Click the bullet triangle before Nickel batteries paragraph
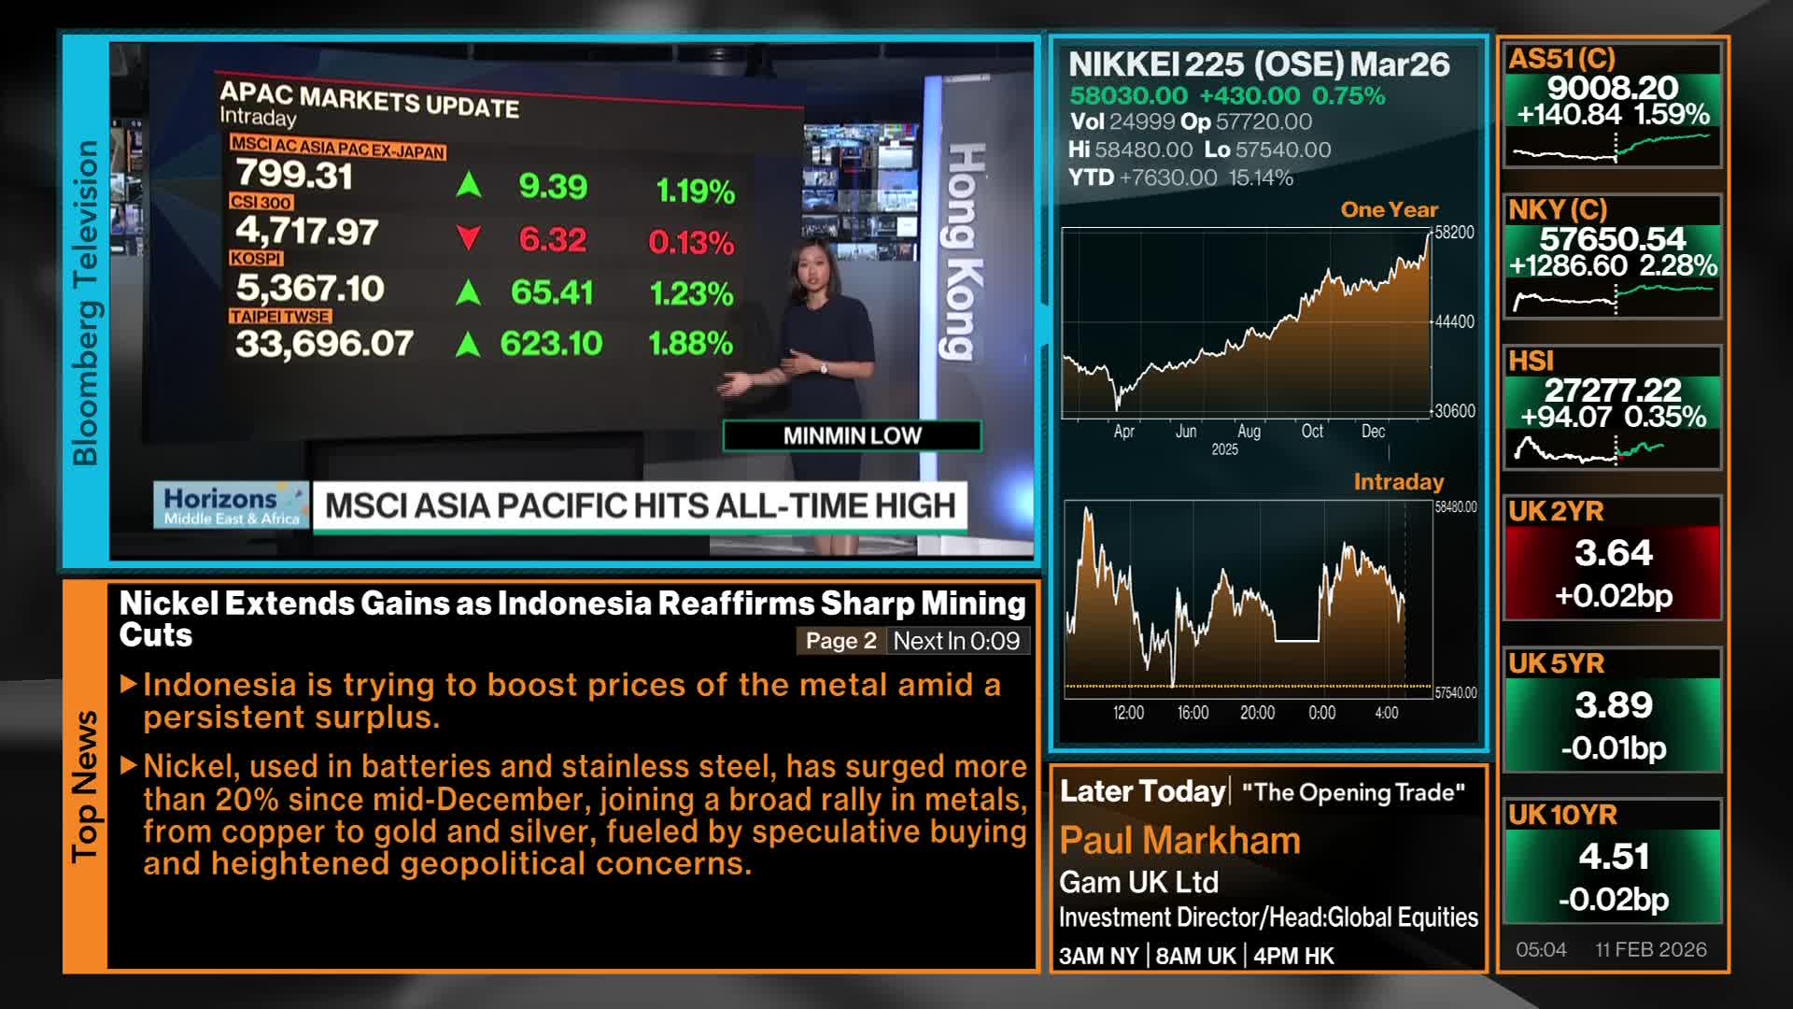 click(x=130, y=766)
